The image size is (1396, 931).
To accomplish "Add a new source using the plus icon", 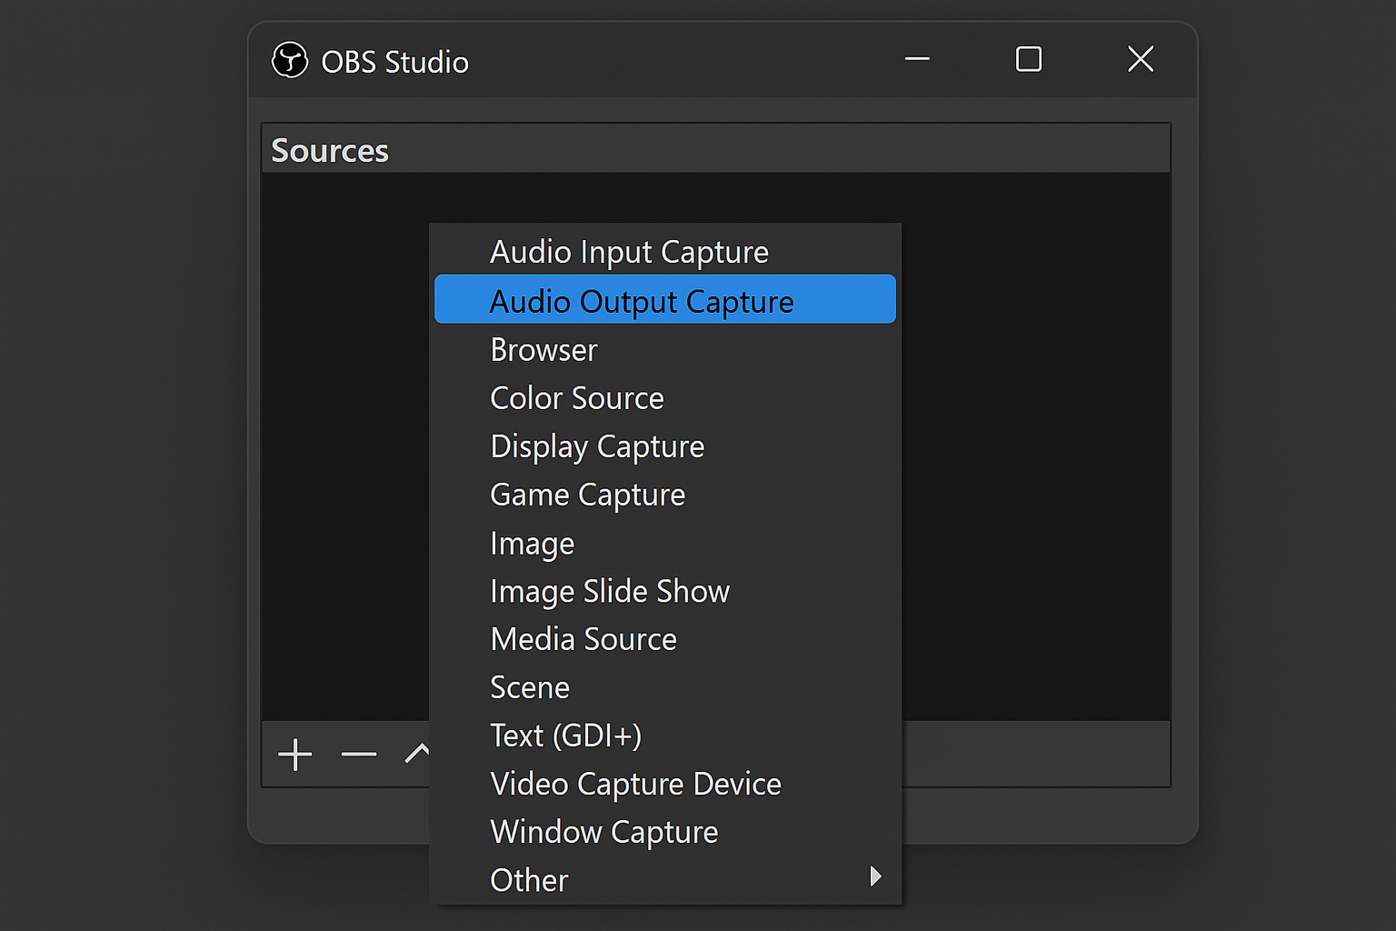I will [294, 755].
